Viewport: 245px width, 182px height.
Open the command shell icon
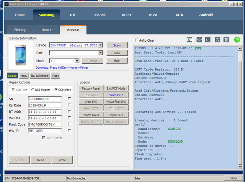click(x=207, y=40)
